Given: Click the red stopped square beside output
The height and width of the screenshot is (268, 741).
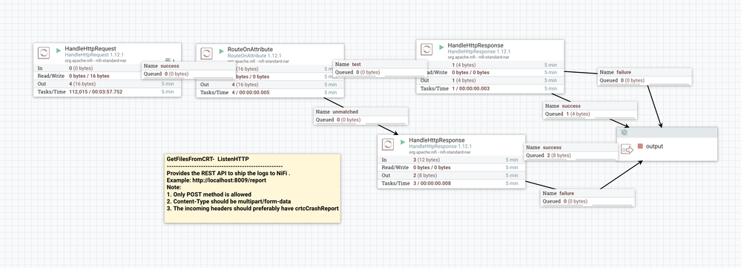Looking at the screenshot, I should [640, 146].
